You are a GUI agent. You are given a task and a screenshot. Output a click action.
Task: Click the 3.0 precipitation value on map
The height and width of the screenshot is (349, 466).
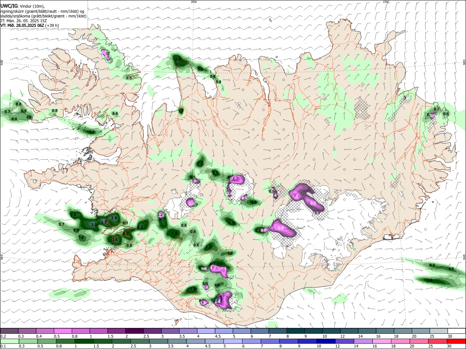[94, 225]
